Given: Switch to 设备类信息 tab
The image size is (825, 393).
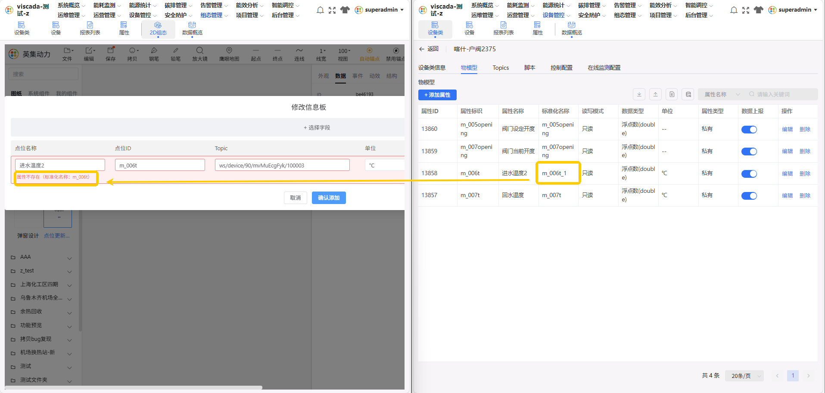Looking at the screenshot, I should pyautogui.click(x=432, y=68).
